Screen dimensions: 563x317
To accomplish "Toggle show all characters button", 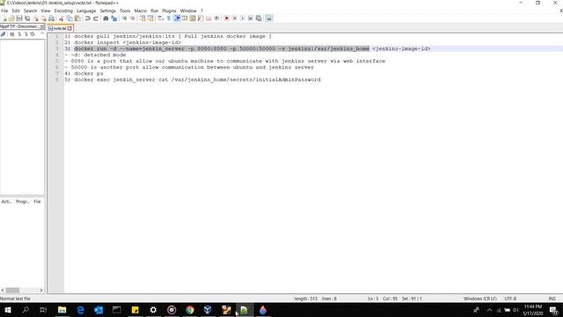I will point(168,18).
